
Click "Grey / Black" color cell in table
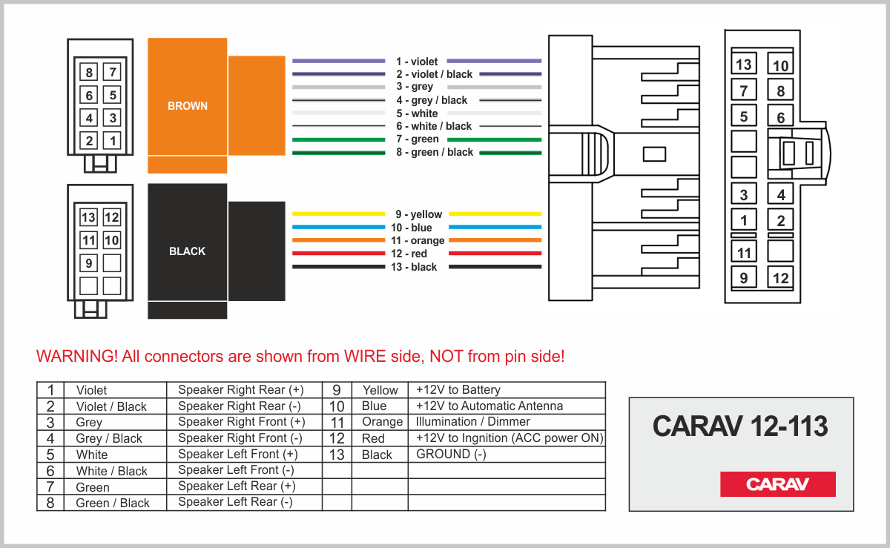coord(115,438)
